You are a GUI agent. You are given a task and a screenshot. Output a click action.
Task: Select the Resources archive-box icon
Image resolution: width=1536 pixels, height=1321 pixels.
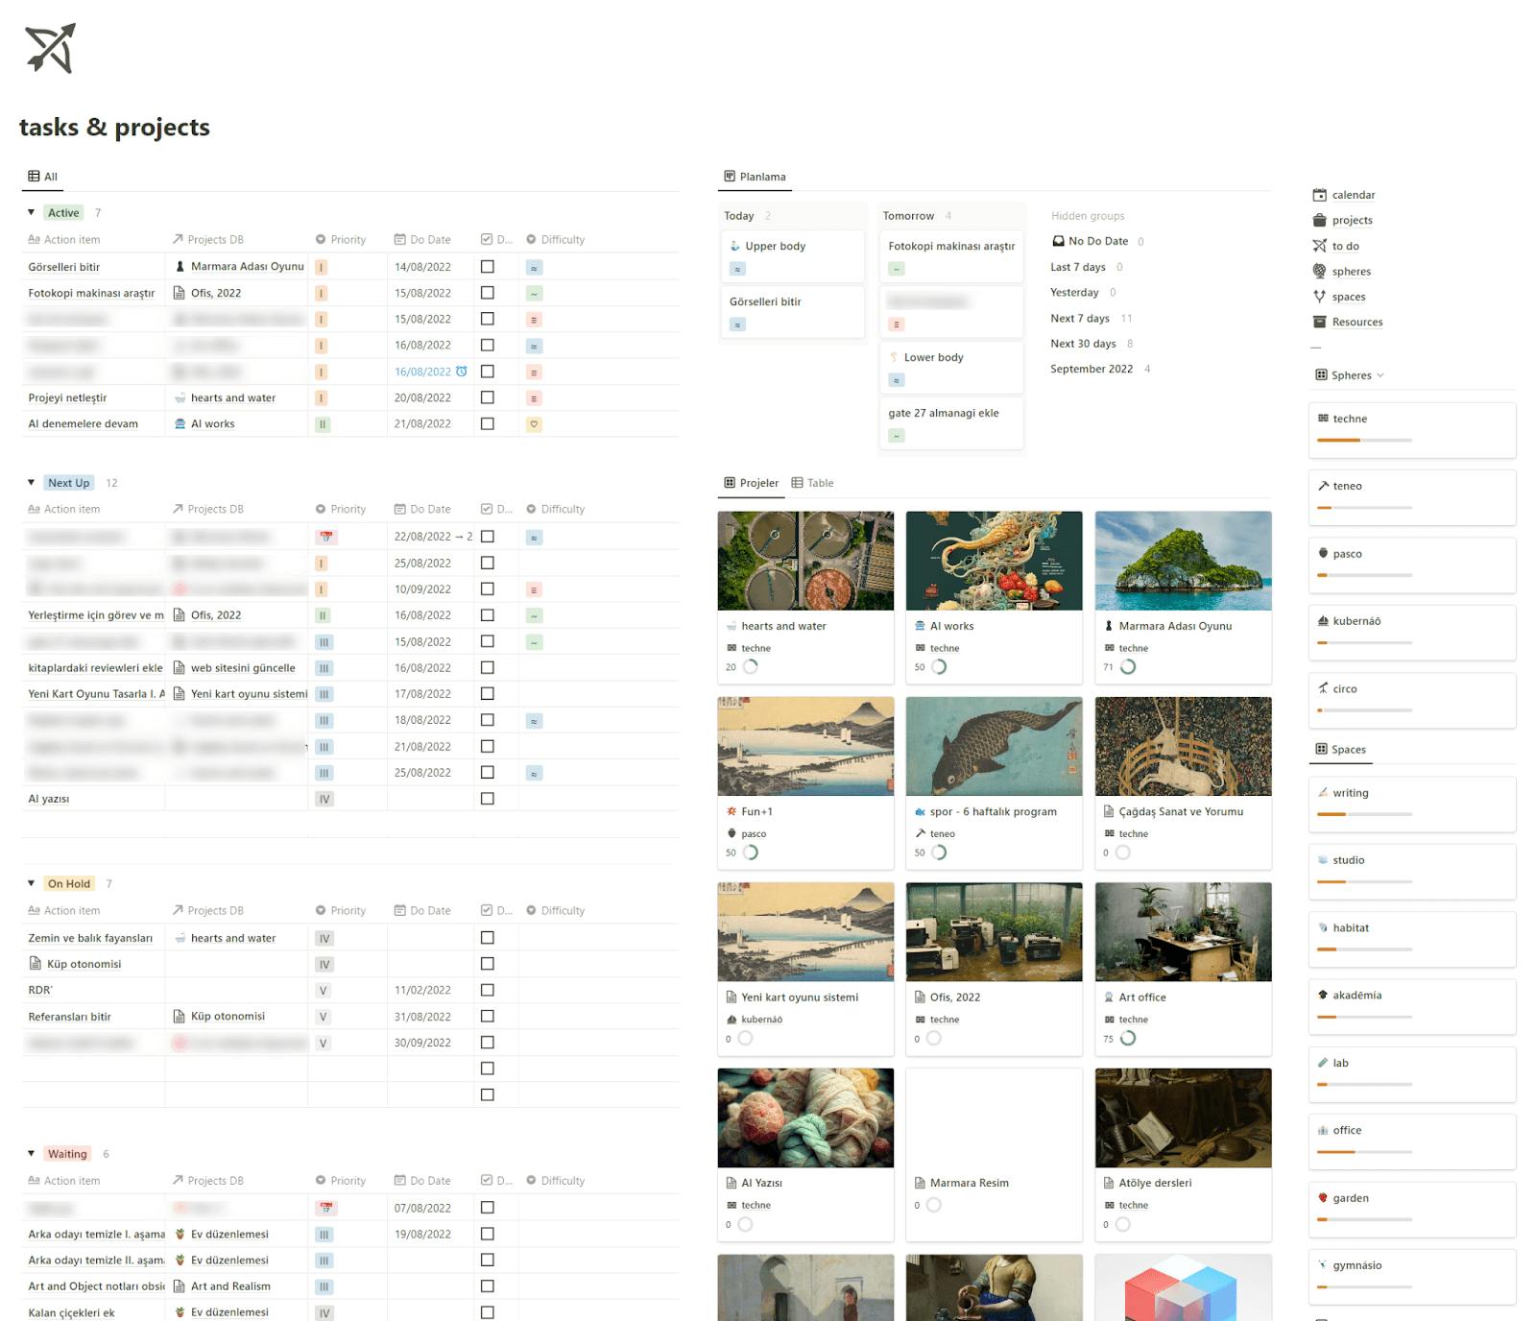pos(1322,323)
